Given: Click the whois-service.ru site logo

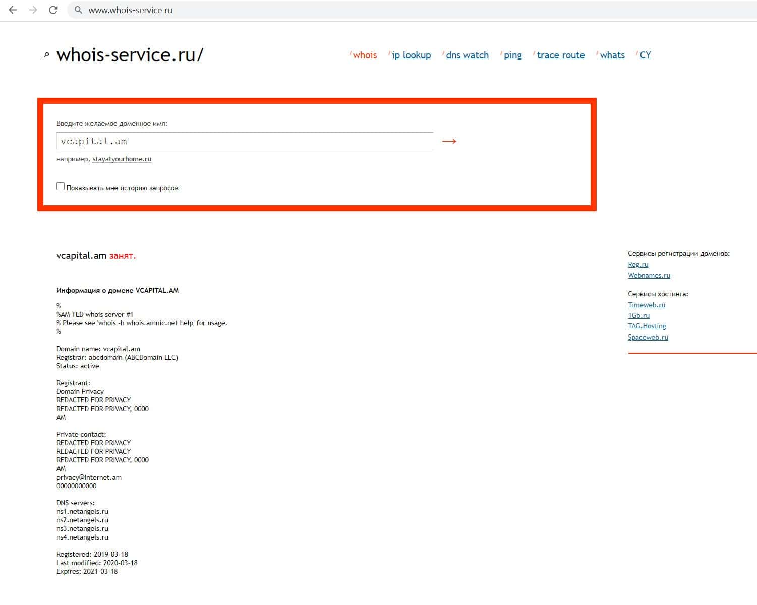Looking at the screenshot, I should tap(130, 55).
